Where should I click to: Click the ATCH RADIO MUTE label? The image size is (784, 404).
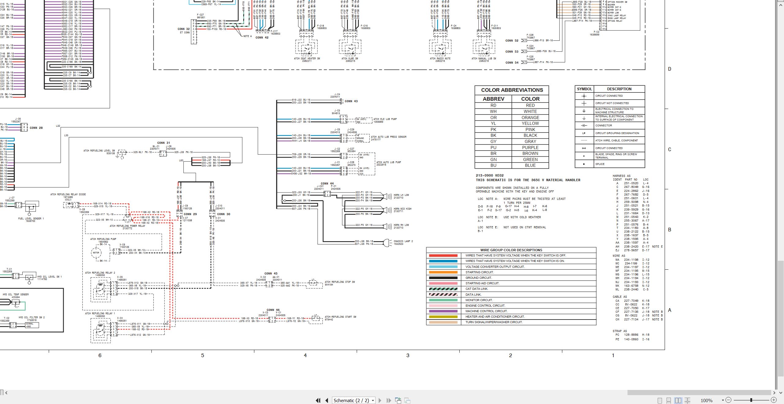tap(440, 58)
